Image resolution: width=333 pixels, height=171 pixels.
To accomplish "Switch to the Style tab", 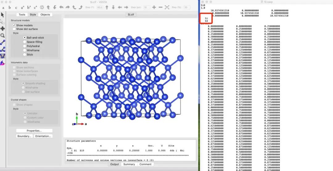I will (33, 15).
